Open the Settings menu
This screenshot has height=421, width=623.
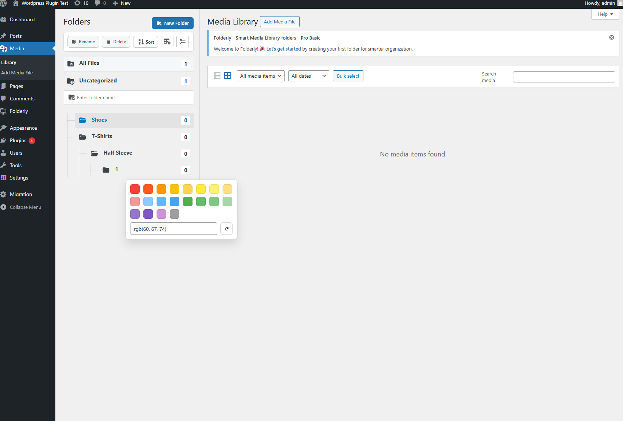[x=28, y=178]
